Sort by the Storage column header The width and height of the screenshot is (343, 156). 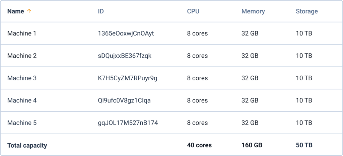pyautogui.click(x=306, y=11)
